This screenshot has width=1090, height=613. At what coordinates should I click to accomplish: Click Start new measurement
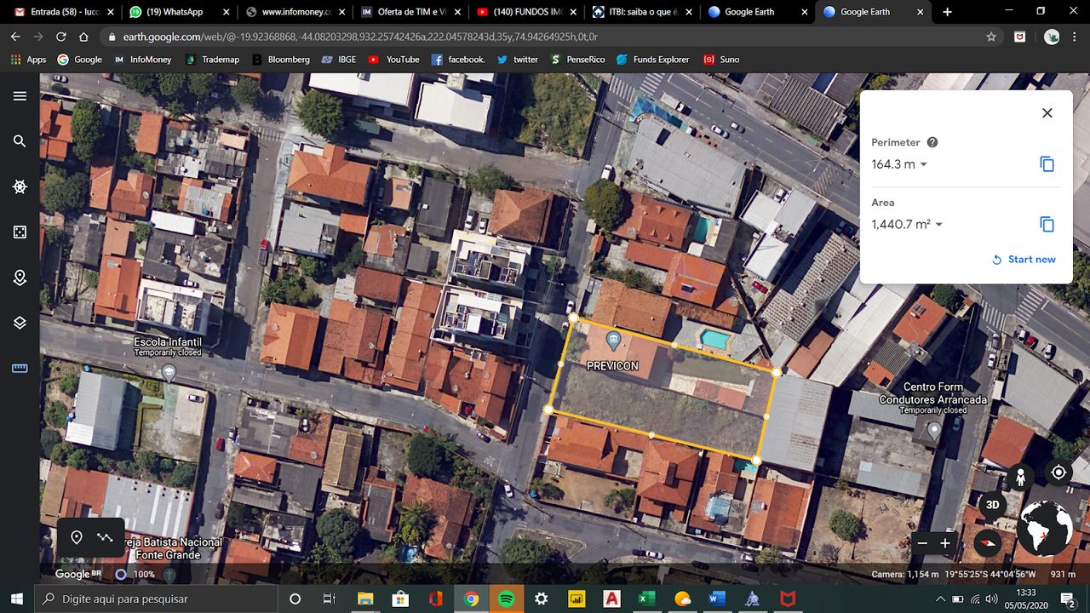(x=1024, y=260)
